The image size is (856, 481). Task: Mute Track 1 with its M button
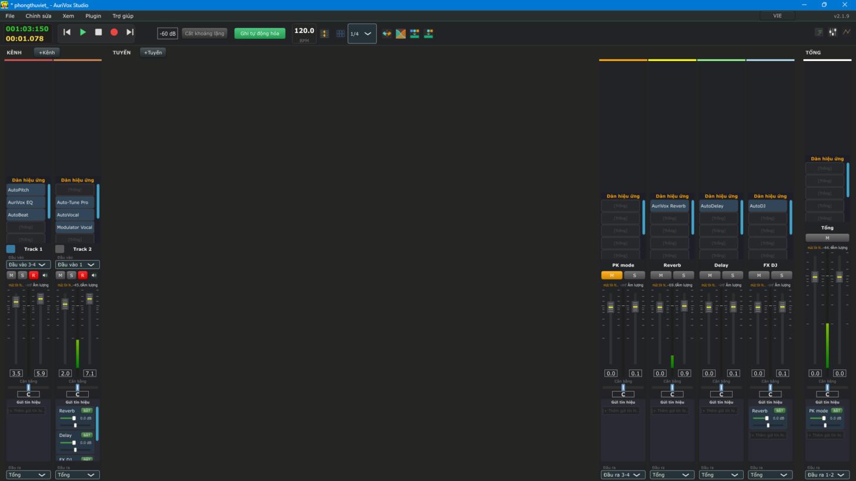click(x=11, y=275)
